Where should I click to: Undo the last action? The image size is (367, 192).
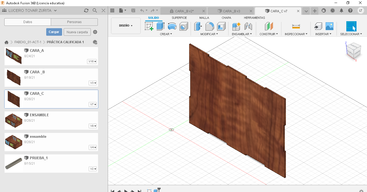pyautogui.click(x=142, y=10)
